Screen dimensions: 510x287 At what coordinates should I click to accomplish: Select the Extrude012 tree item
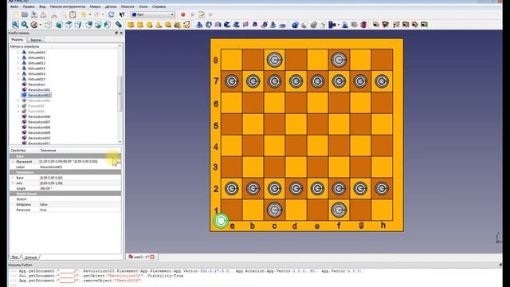pos(37,63)
